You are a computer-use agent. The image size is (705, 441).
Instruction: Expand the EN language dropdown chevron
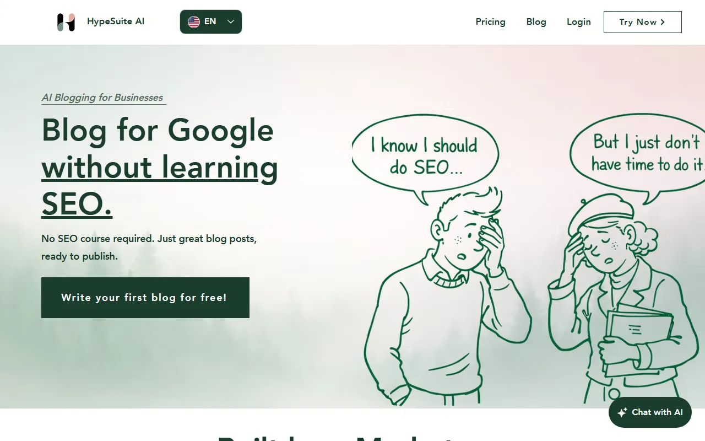231,22
